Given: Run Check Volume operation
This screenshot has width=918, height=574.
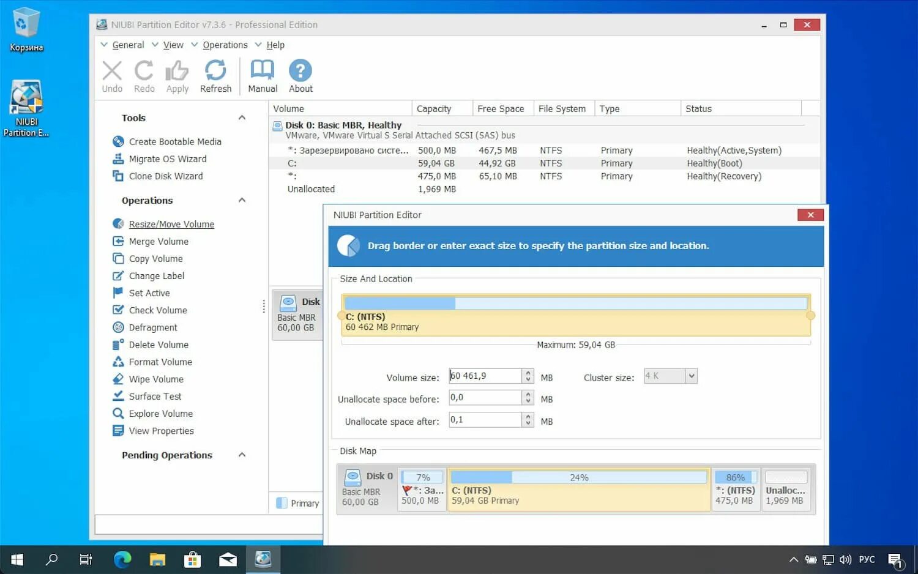Looking at the screenshot, I should (x=158, y=310).
